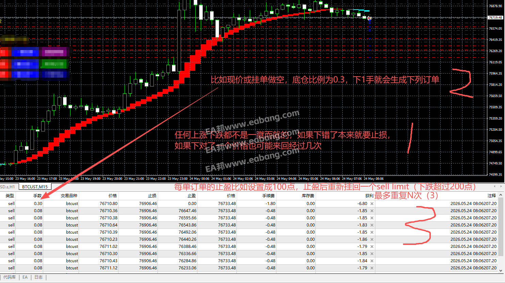The image size is (505, 283).
Task: Click the current price label 76719.48
Action: pyautogui.click(x=495, y=17)
